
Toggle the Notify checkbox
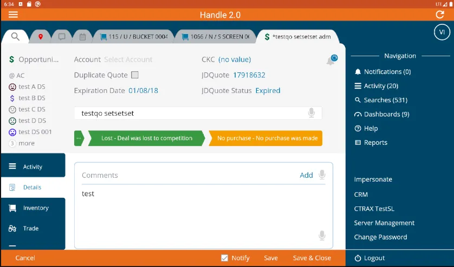click(x=224, y=258)
